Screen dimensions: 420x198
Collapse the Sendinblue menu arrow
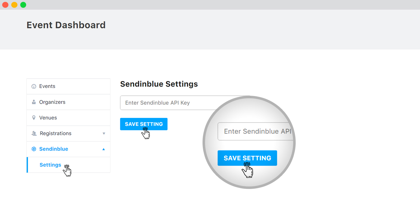[x=104, y=149]
